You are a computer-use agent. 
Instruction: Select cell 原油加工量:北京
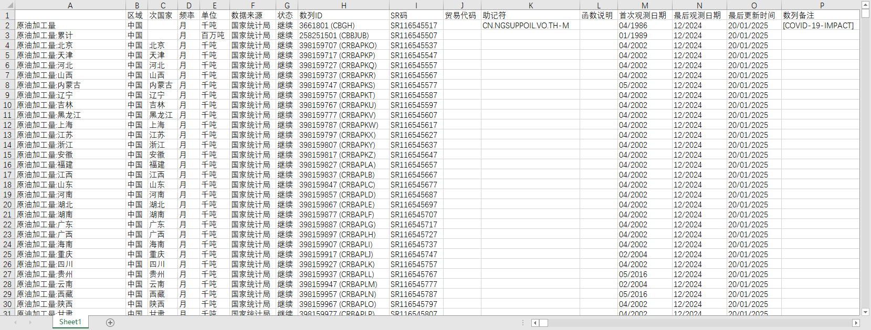pyautogui.click(x=70, y=45)
